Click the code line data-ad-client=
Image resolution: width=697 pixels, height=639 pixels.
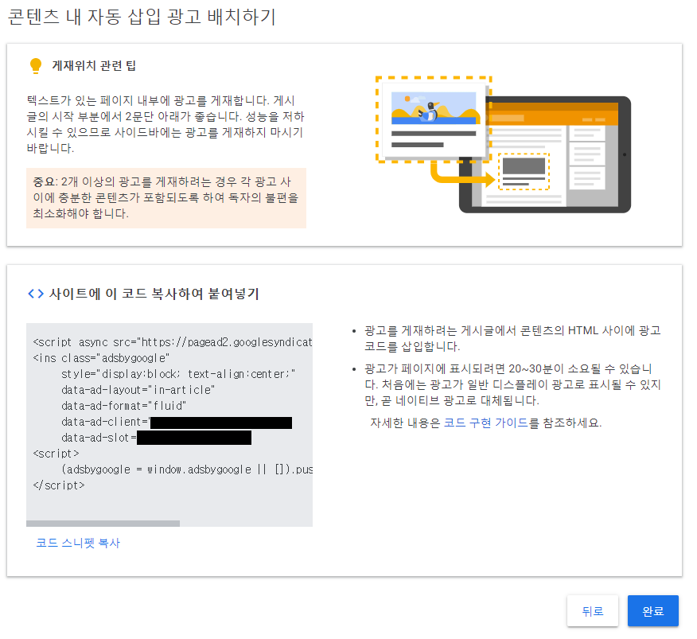(x=177, y=422)
